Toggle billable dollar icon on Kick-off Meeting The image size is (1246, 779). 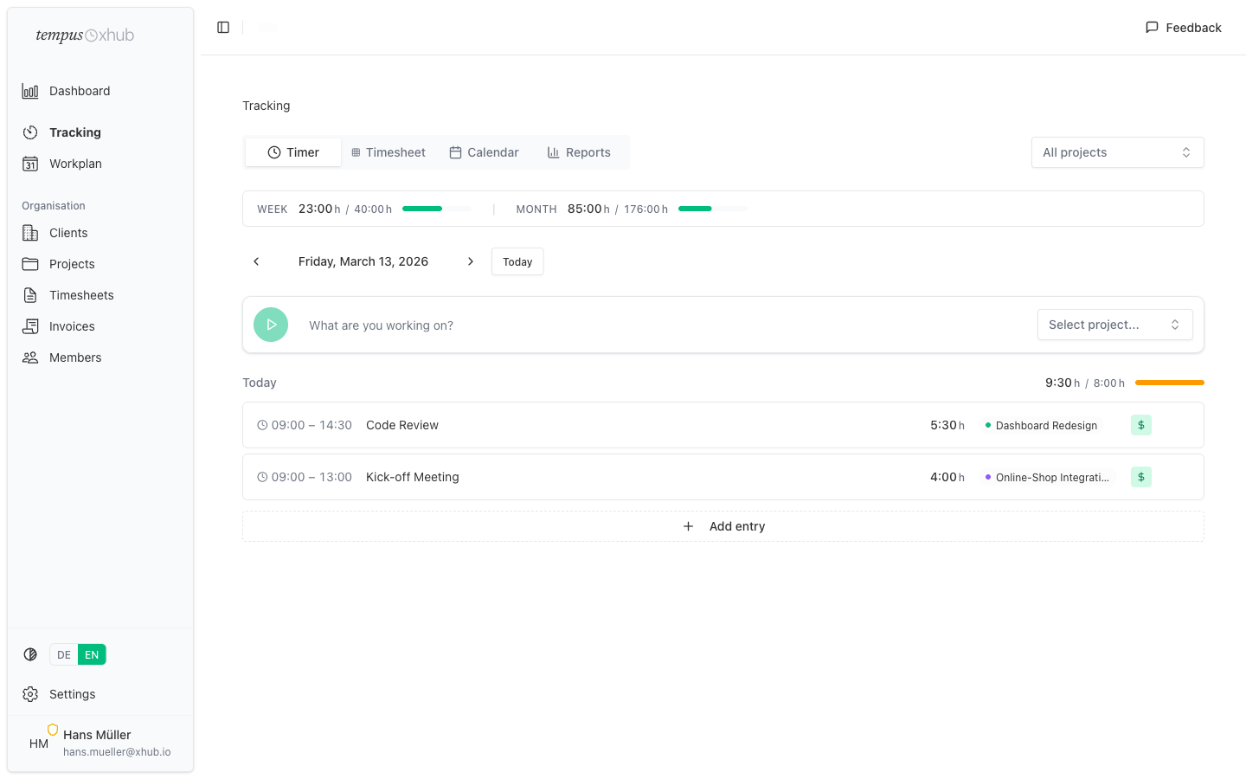[x=1140, y=477]
